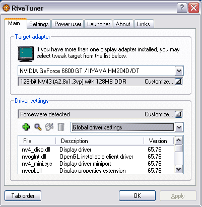202x207 pixels.
Task: Click the OK button
Action: pyautogui.click(x=137, y=195)
